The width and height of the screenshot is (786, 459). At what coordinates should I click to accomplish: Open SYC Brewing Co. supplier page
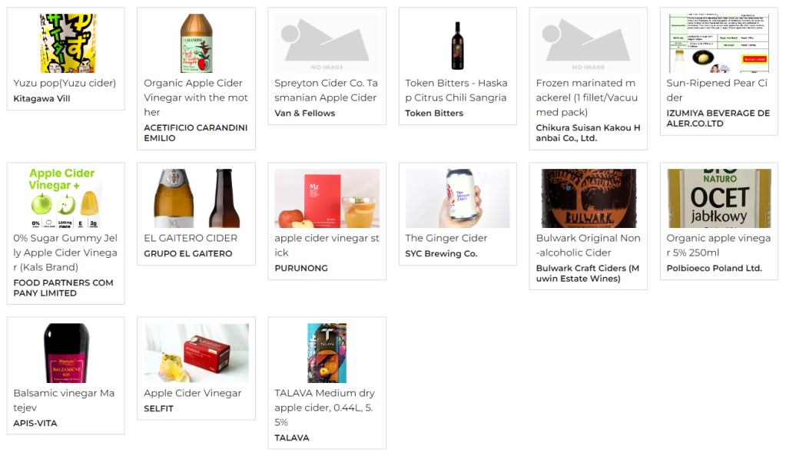click(x=441, y=254)
